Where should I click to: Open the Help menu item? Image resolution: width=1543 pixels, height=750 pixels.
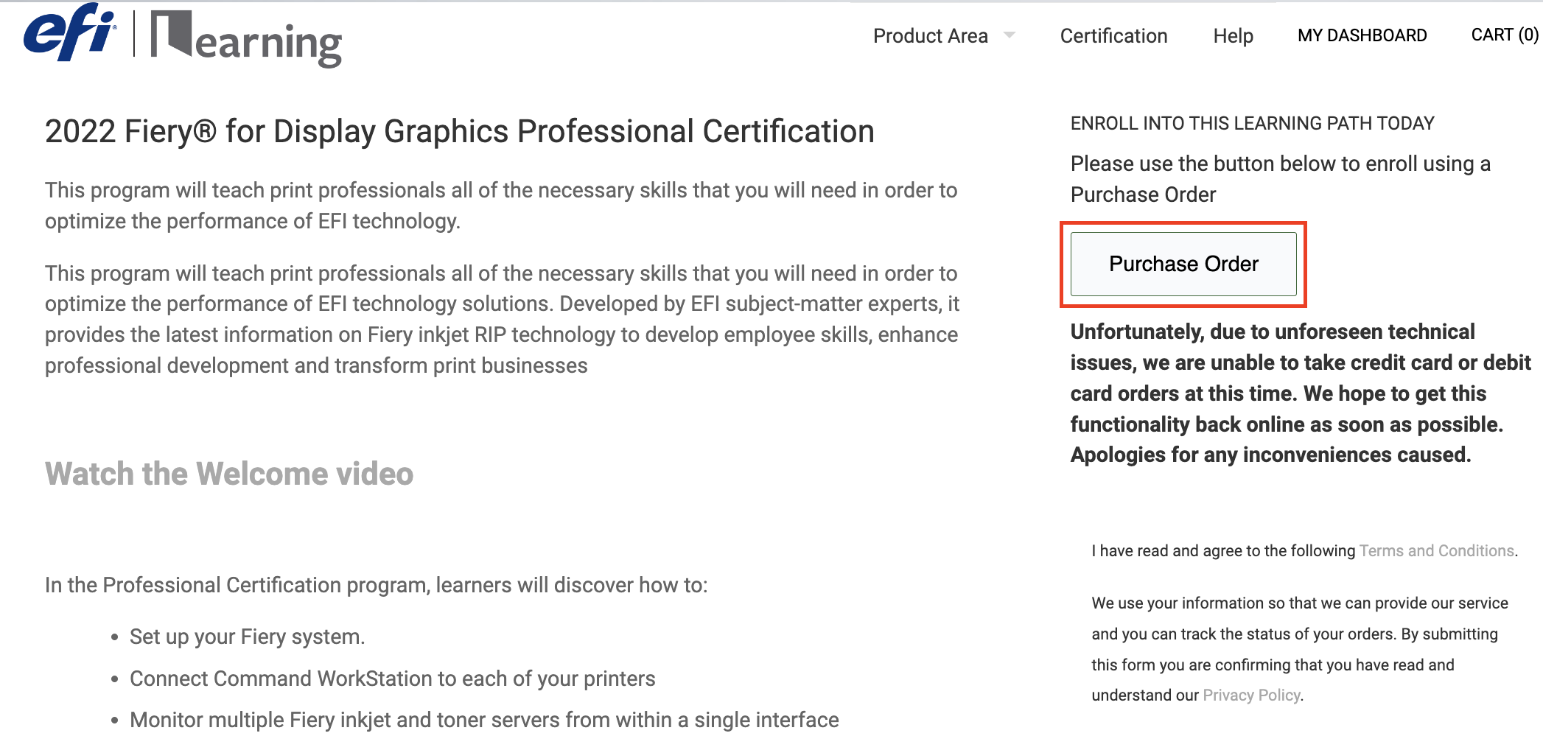[x=1233, y=36]
